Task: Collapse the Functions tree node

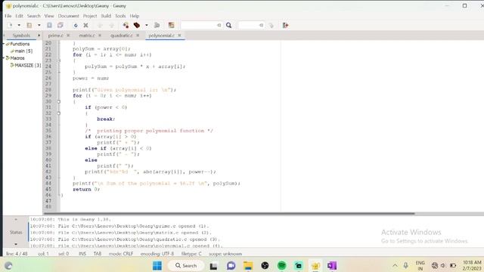Action: (x=4, y=44)
